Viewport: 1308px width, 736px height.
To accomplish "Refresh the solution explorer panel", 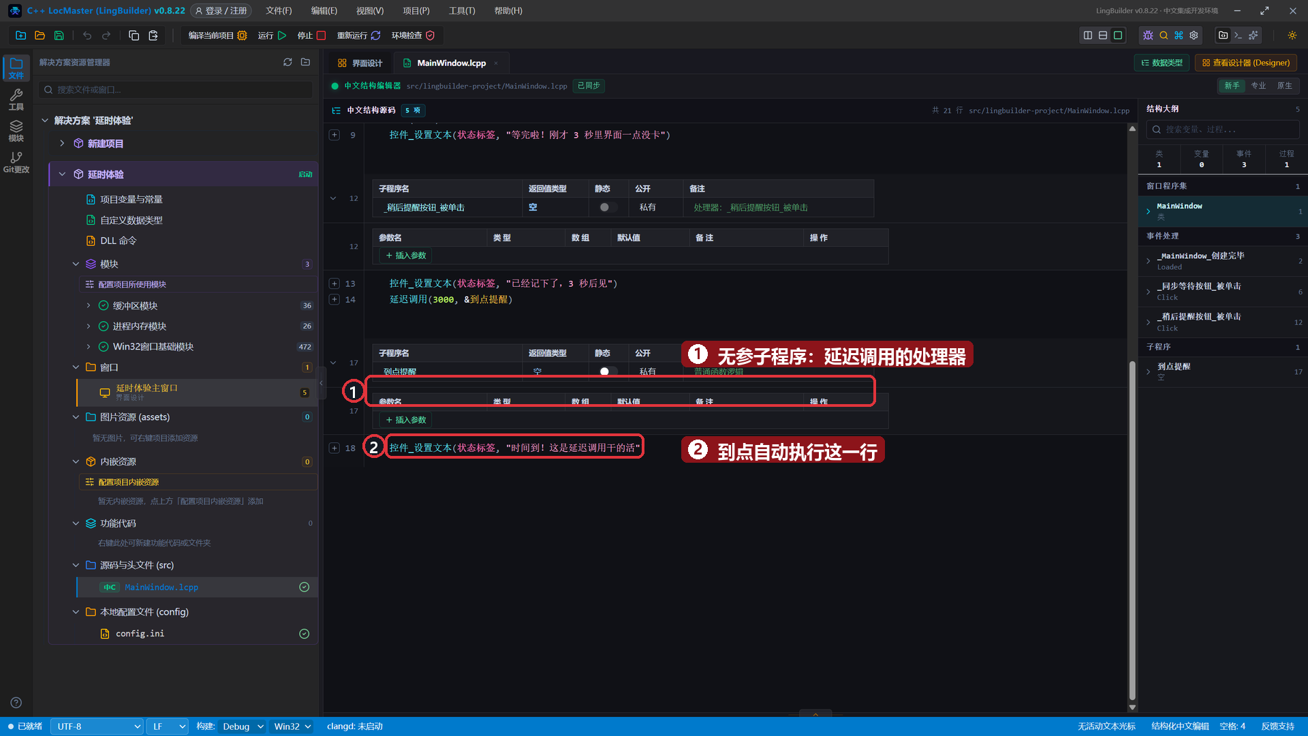I will pyautogui.click(x=287, y=62).
